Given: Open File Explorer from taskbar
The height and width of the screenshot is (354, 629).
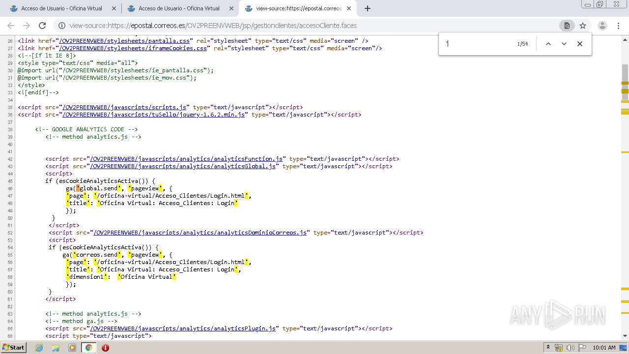Looking at the screenshot, I should click(x=56, y=348).
